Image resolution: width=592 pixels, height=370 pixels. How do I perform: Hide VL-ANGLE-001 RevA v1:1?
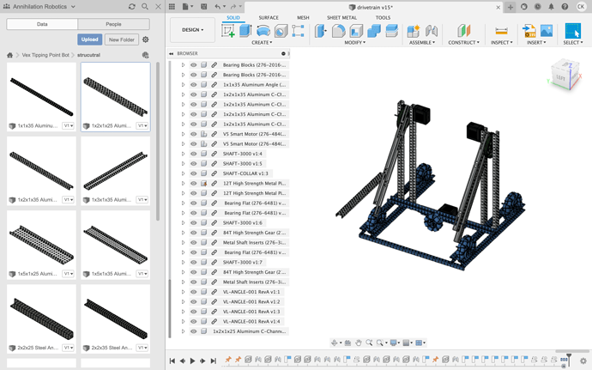[x=194, y=292]
